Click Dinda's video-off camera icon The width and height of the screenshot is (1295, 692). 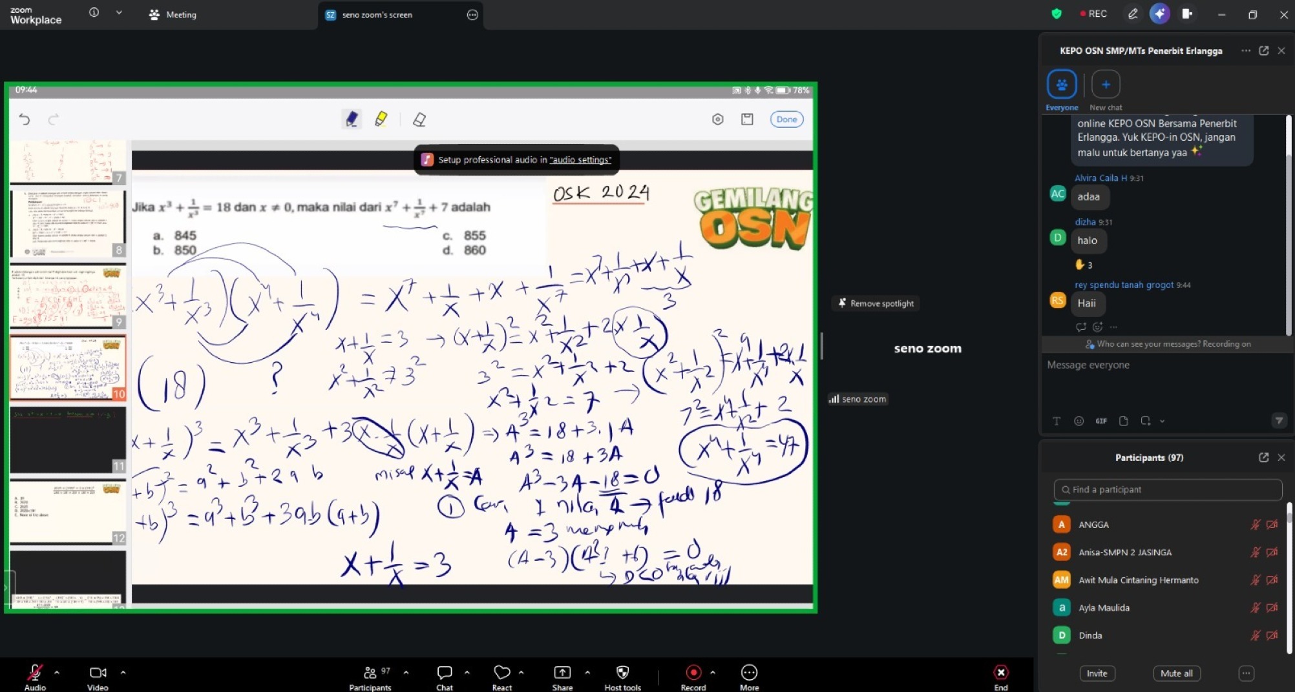tap(1272, 635)
